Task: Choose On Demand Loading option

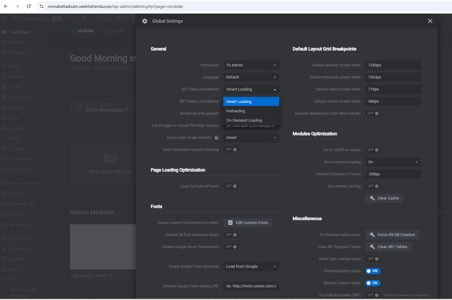Action: (244, 120)
